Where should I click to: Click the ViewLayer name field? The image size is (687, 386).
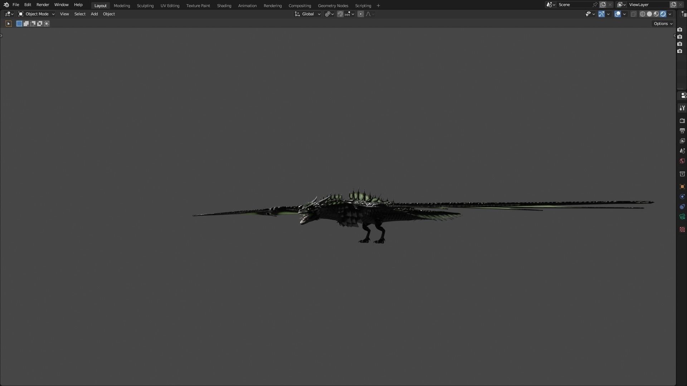(x=648, y=5)
